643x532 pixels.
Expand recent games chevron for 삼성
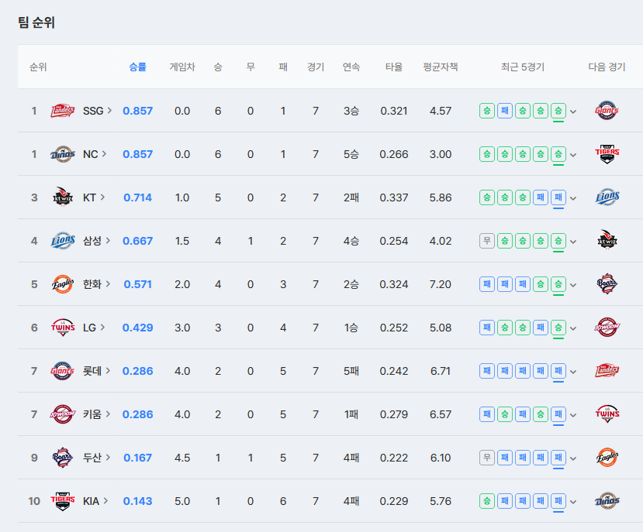(x=573, y=242)
